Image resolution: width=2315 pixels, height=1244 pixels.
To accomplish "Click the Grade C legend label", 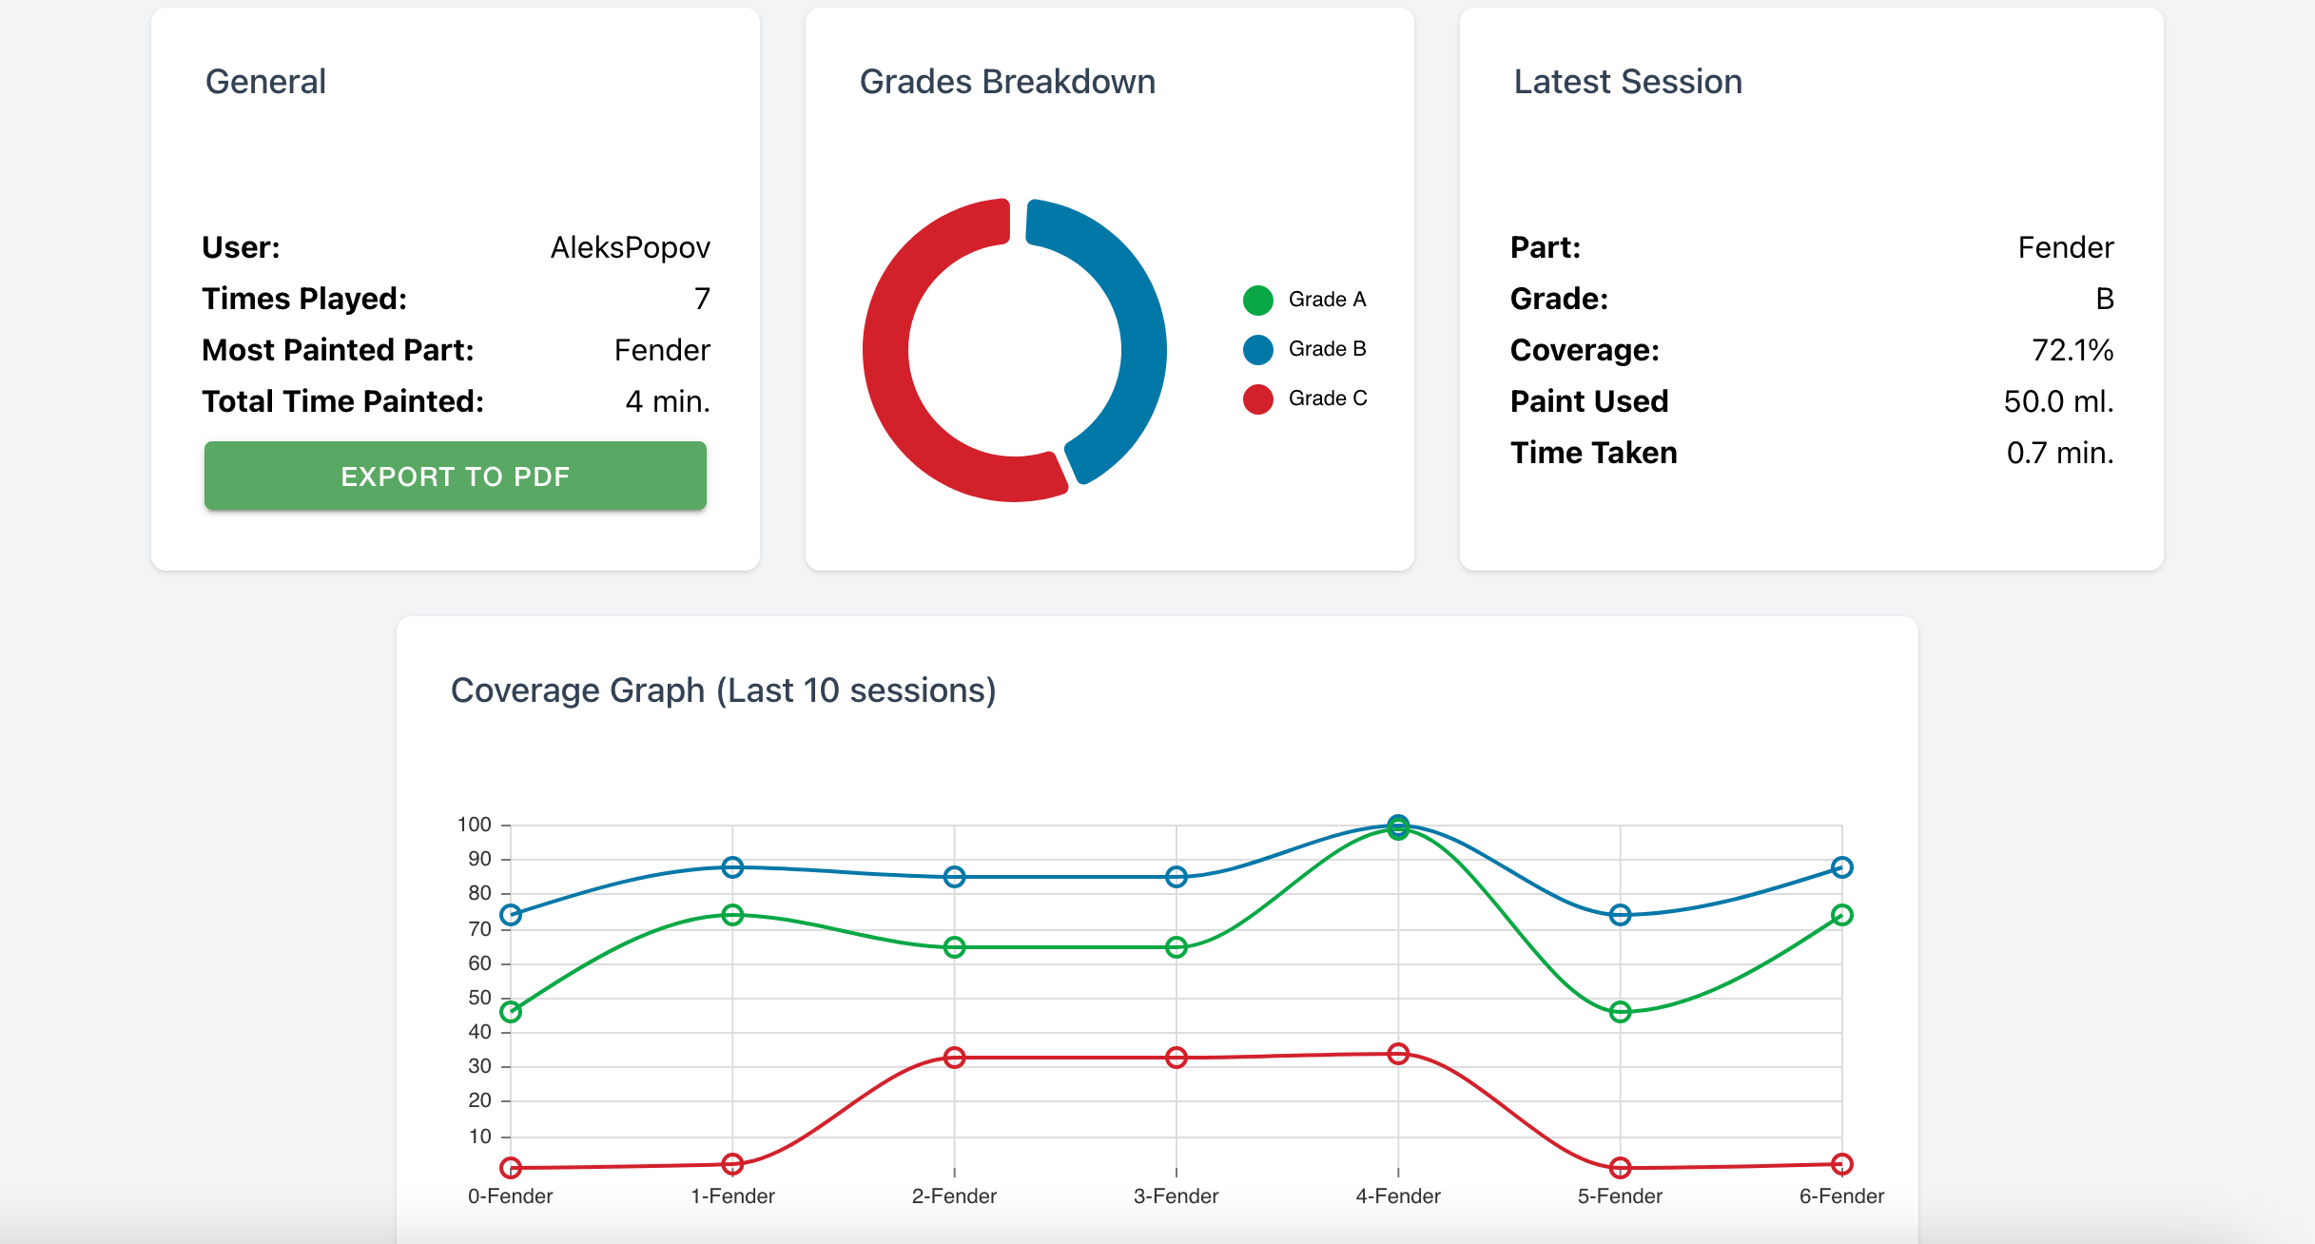I will pos(1328,398).
